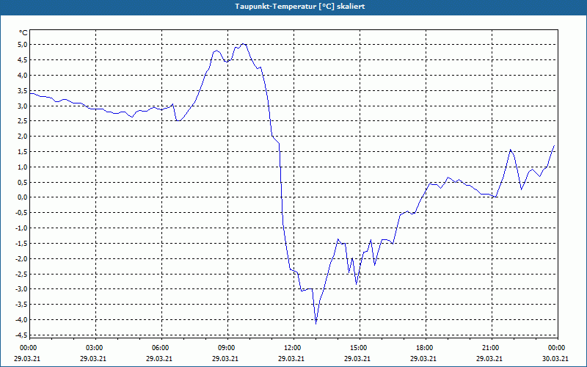Click the 5,0 y-axis label
Image resolution: width=587 pixels, height=367 pixels.
[x=23, y=45]
